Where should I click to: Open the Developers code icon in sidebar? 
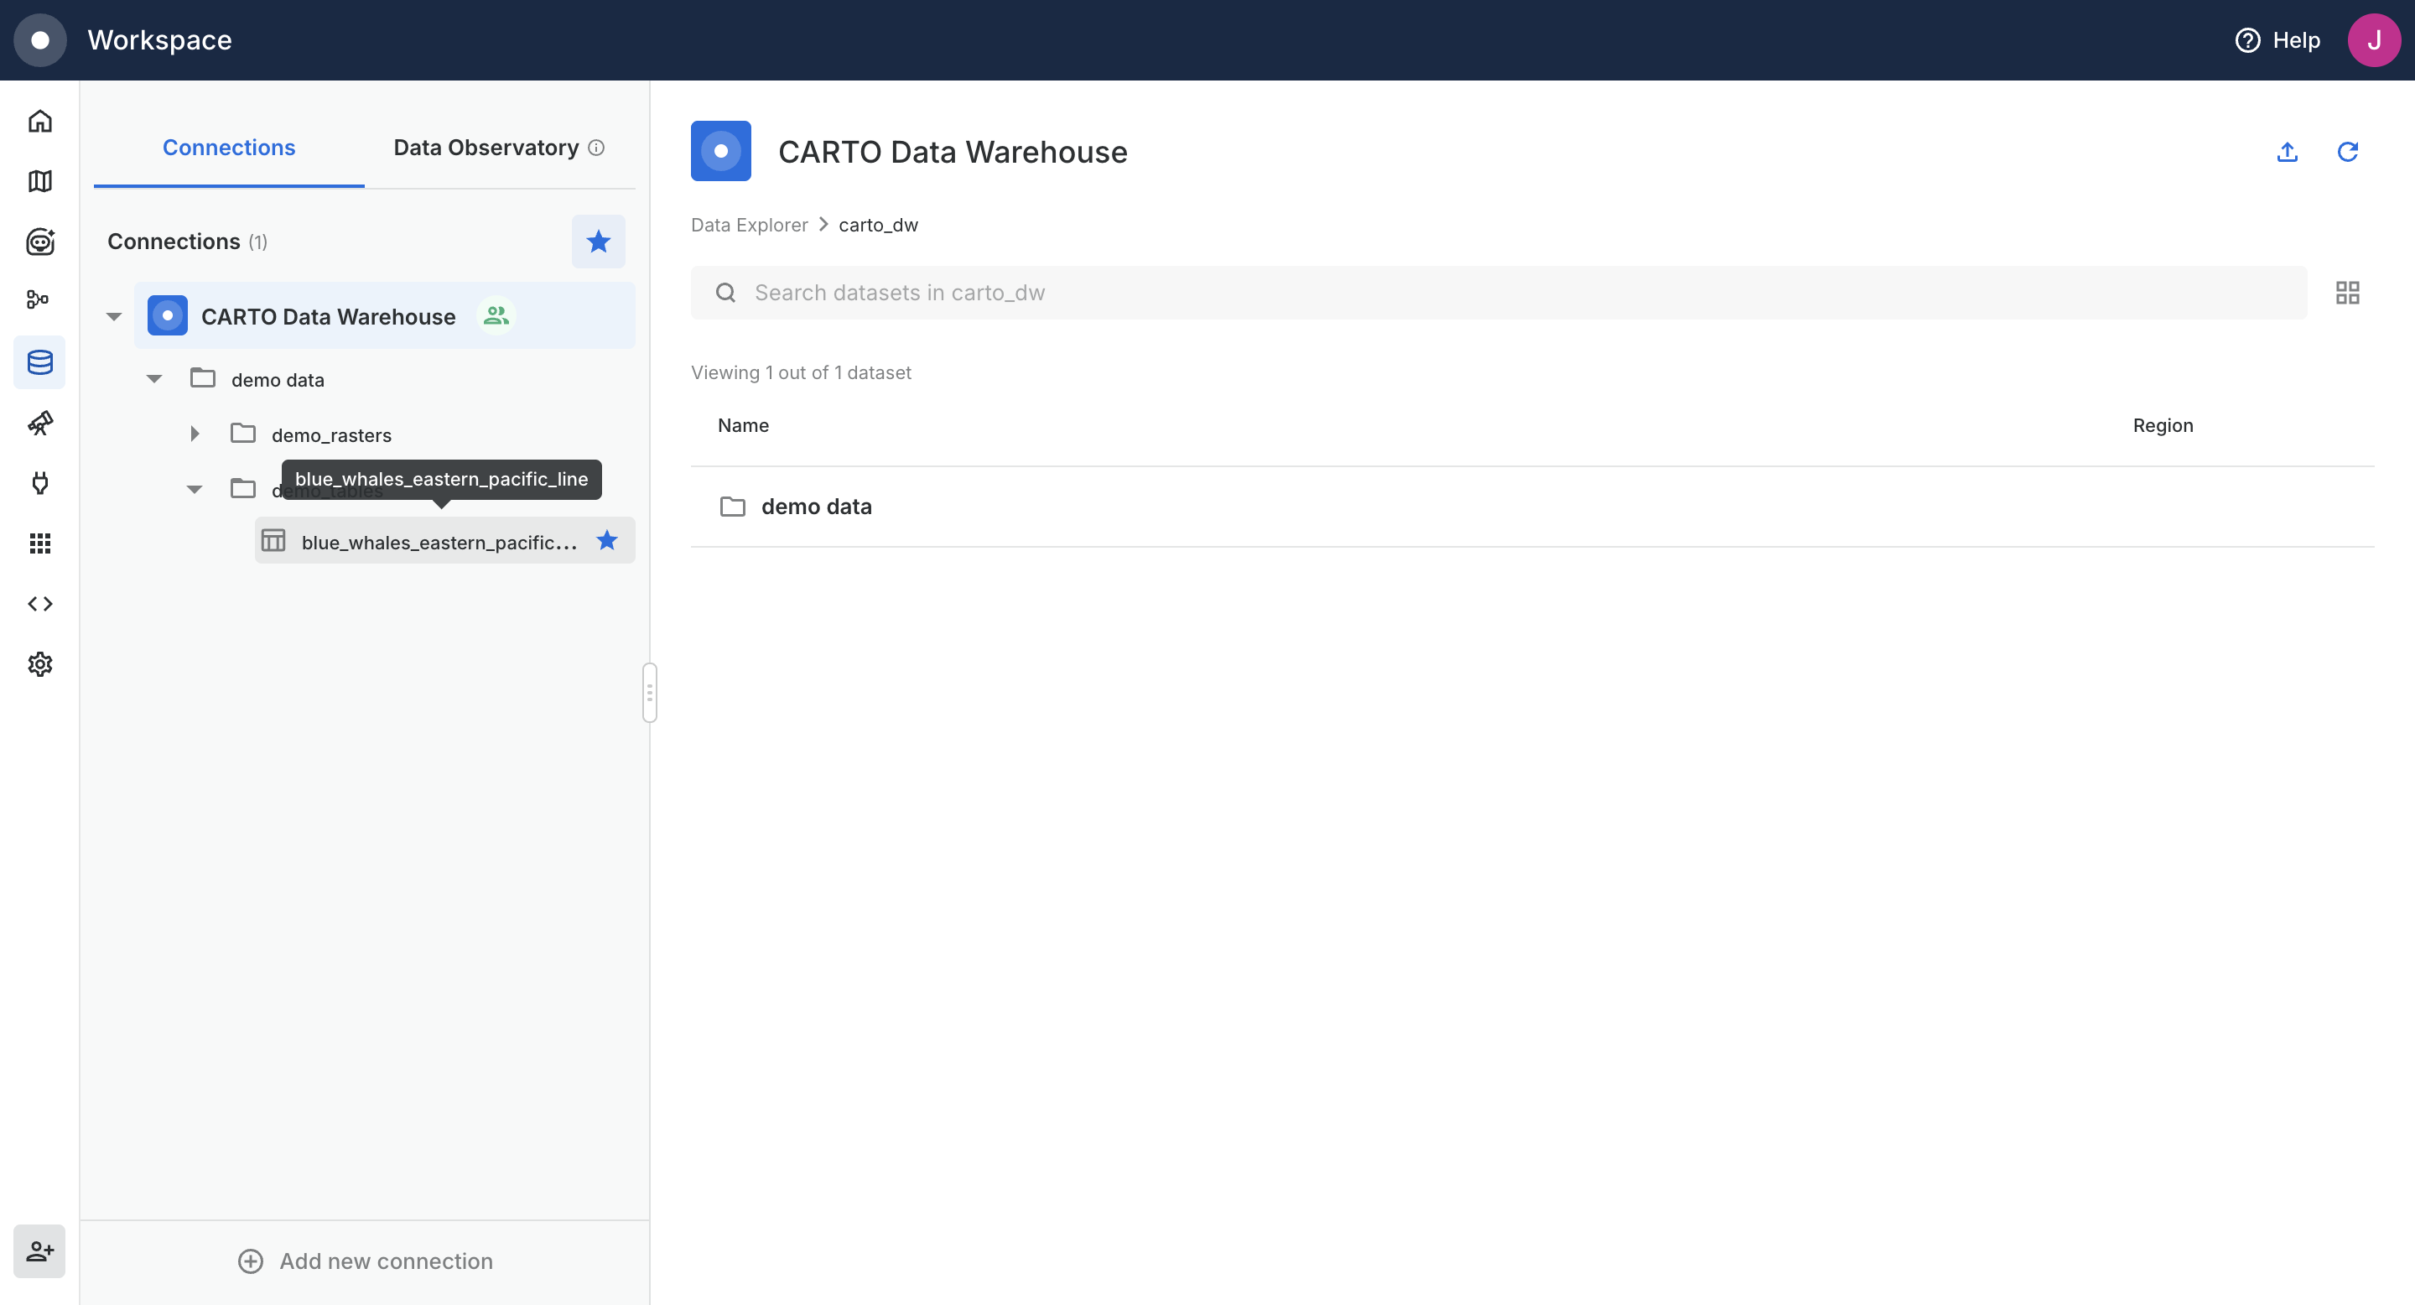click(39, 604)
